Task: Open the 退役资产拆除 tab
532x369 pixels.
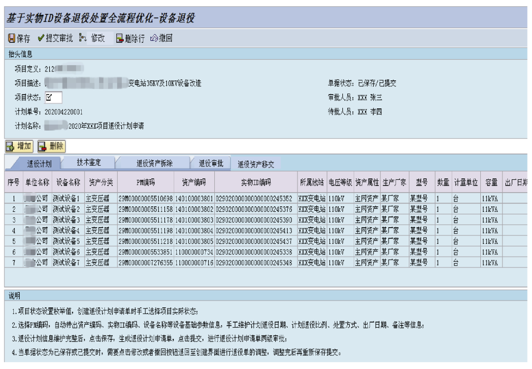Action: click(154, 163)
